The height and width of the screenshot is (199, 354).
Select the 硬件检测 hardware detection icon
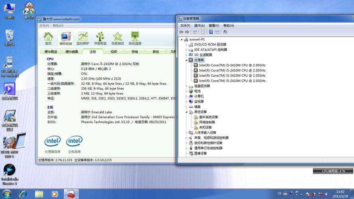coord(65,38)
